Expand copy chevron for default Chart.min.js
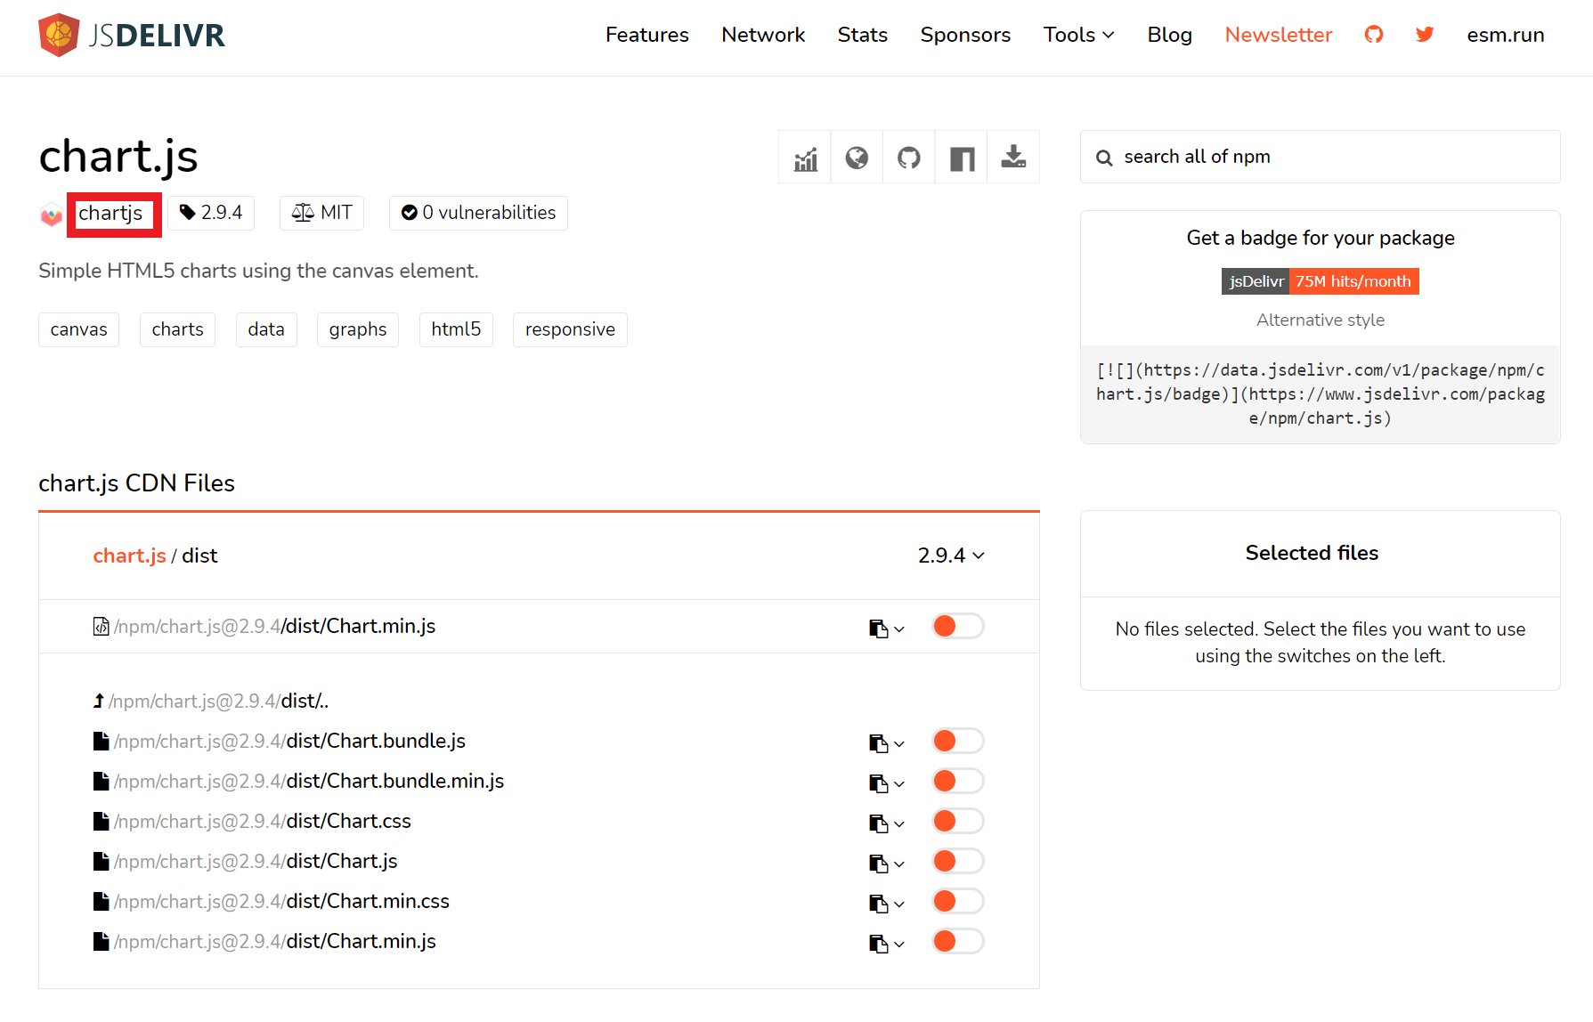Screen dimensions: 1593x1022 (x=899, y=629)
